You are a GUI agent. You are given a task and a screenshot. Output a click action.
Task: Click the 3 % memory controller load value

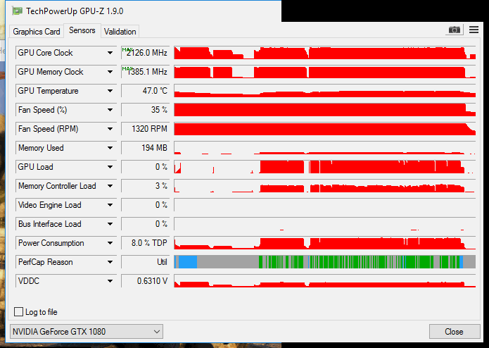tap(146, 186)
